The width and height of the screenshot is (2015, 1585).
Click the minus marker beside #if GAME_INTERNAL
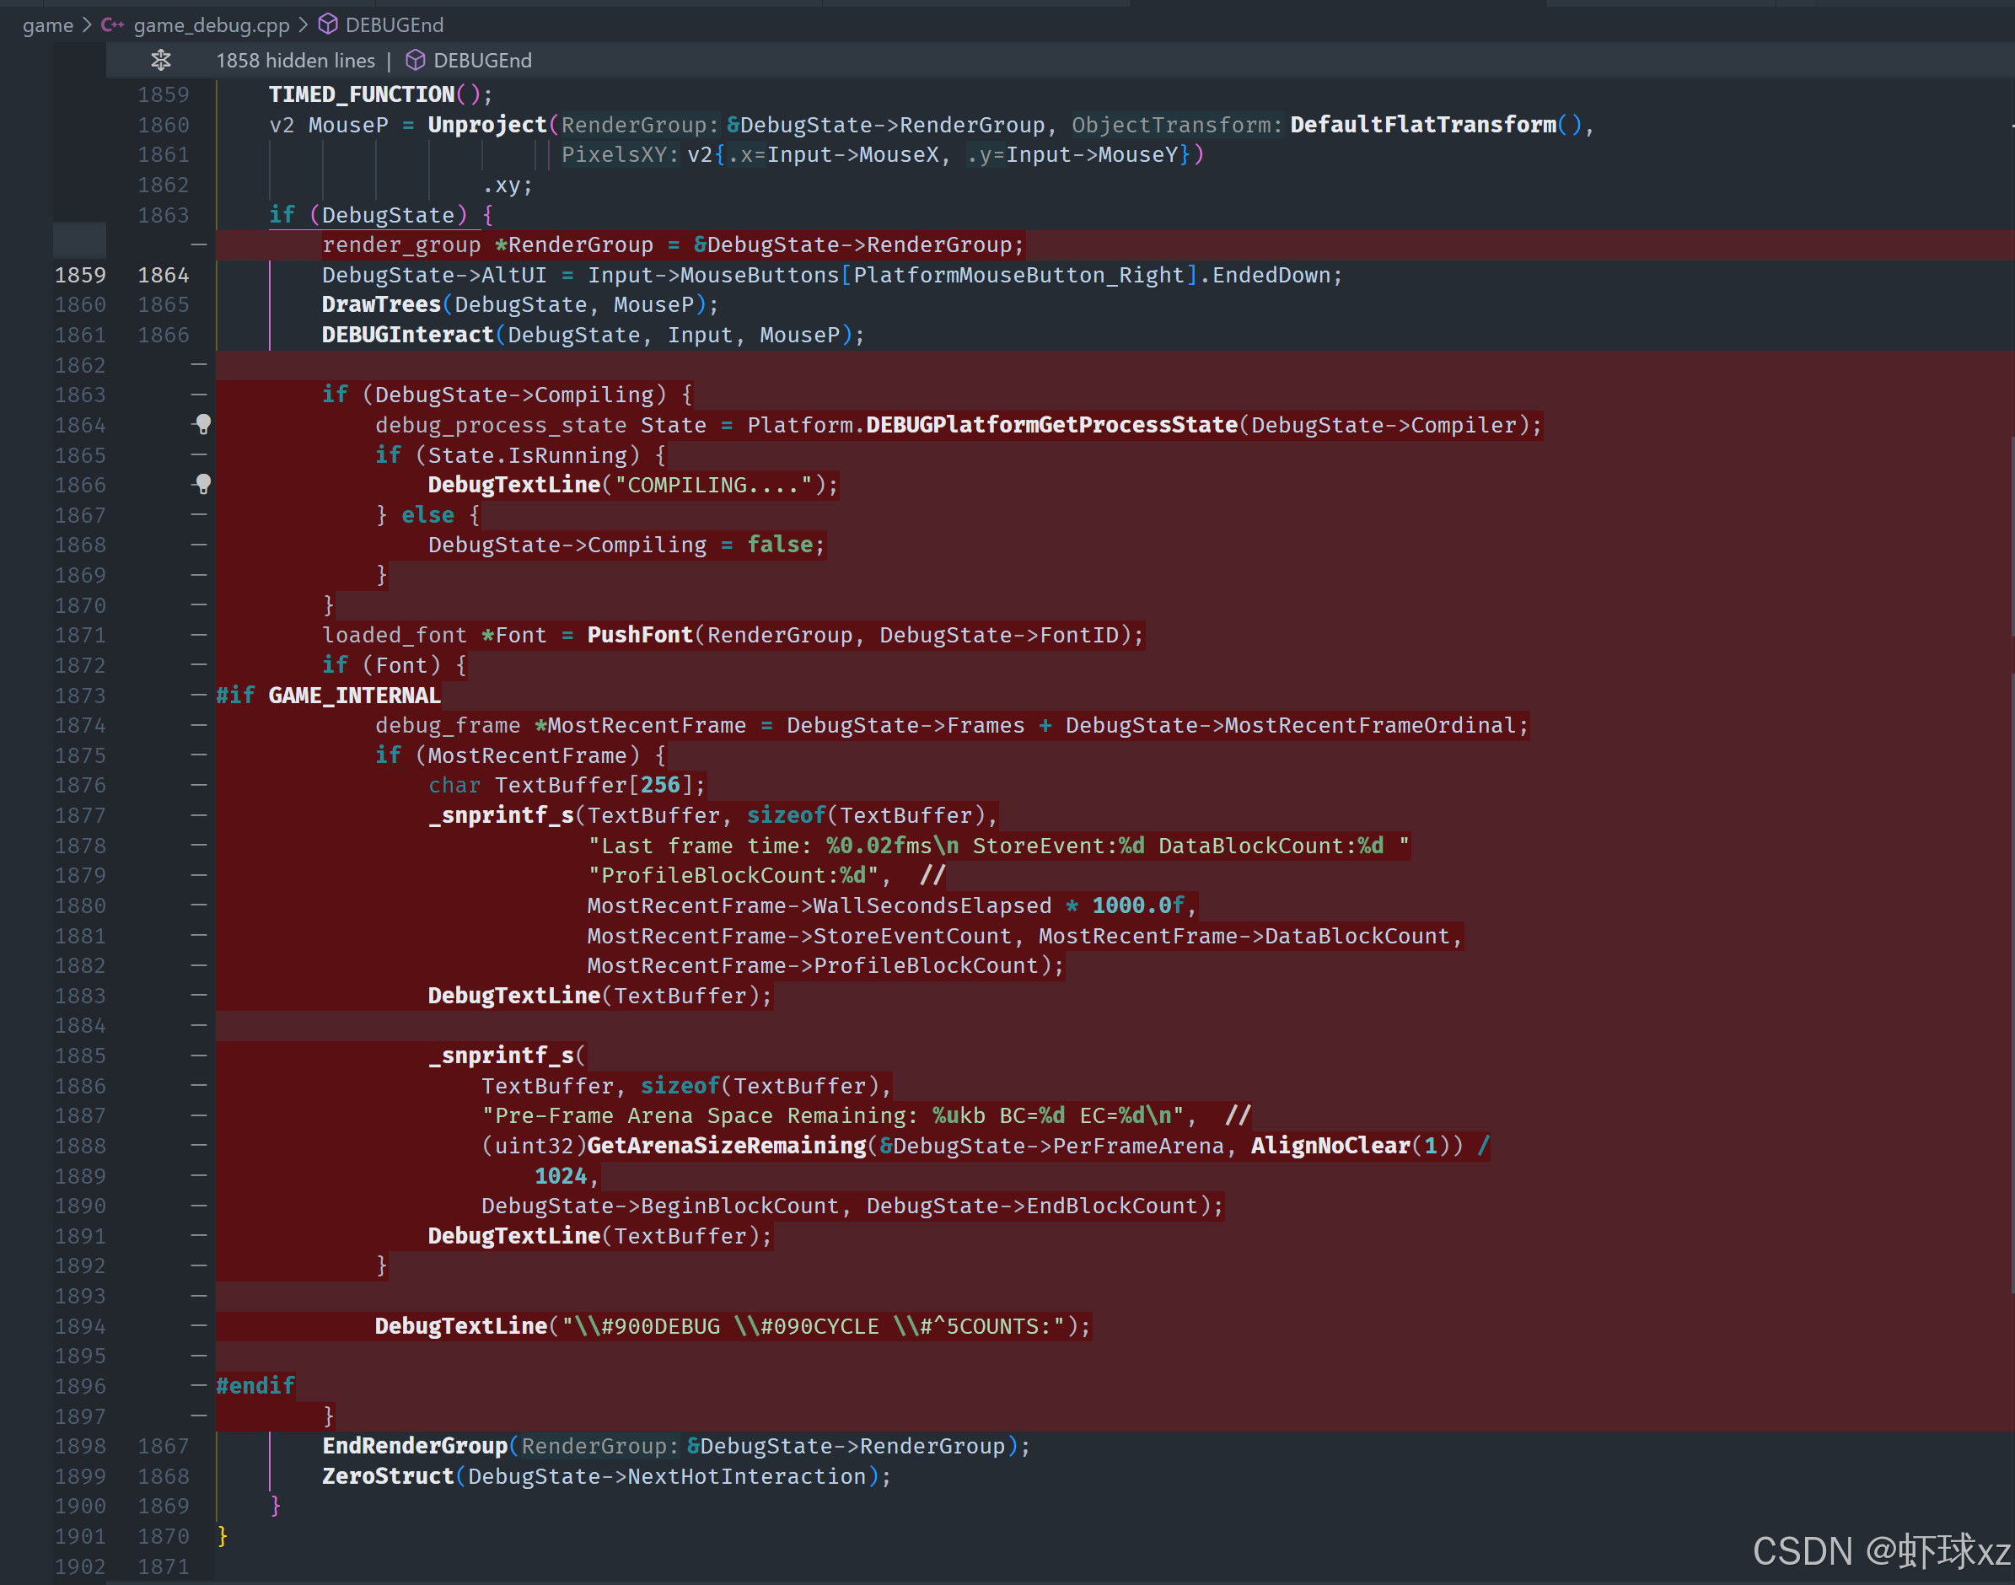(x=199, y=694)
